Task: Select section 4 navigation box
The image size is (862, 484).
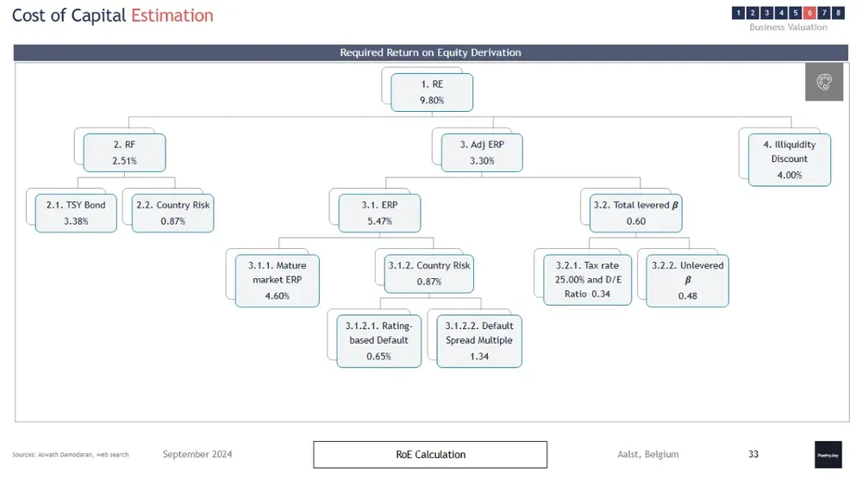Action: point(781,13)
